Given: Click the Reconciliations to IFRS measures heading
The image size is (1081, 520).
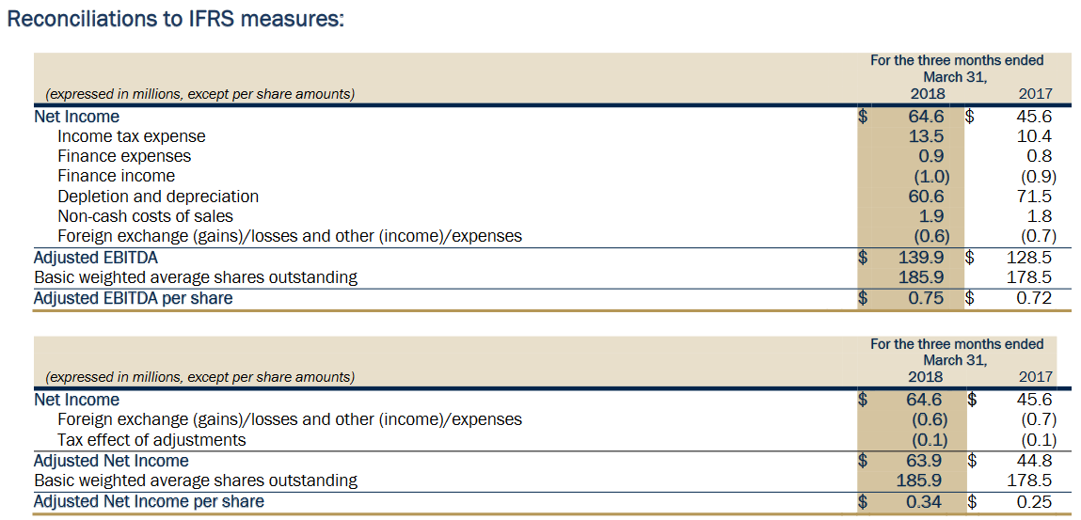Looking at the screenshot, I should (x=175, y=20).
